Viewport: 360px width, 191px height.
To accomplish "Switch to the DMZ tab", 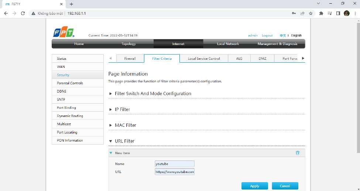I will [263, 59].
